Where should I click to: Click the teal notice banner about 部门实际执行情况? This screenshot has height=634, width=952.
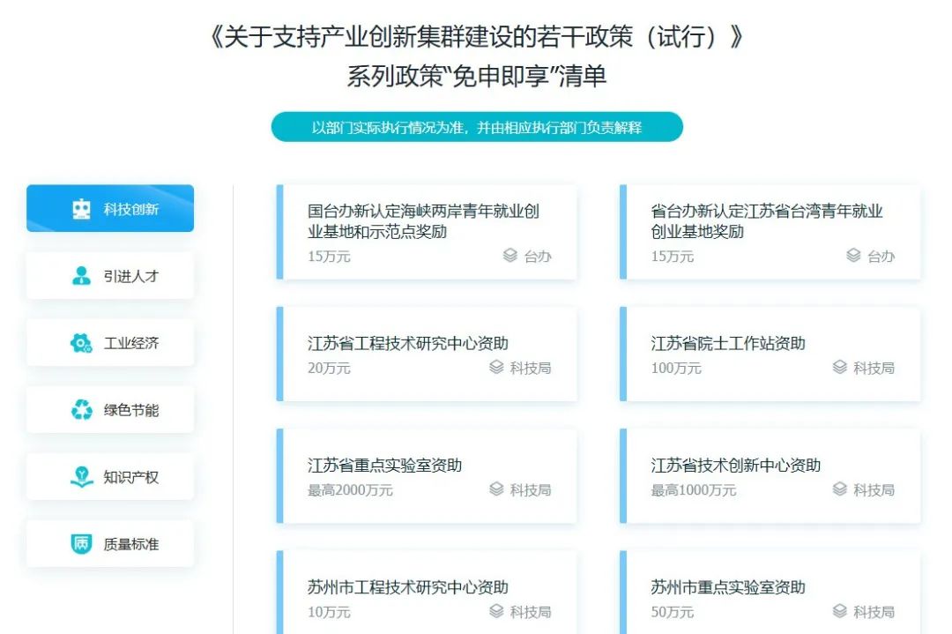(x=477, y=127)
